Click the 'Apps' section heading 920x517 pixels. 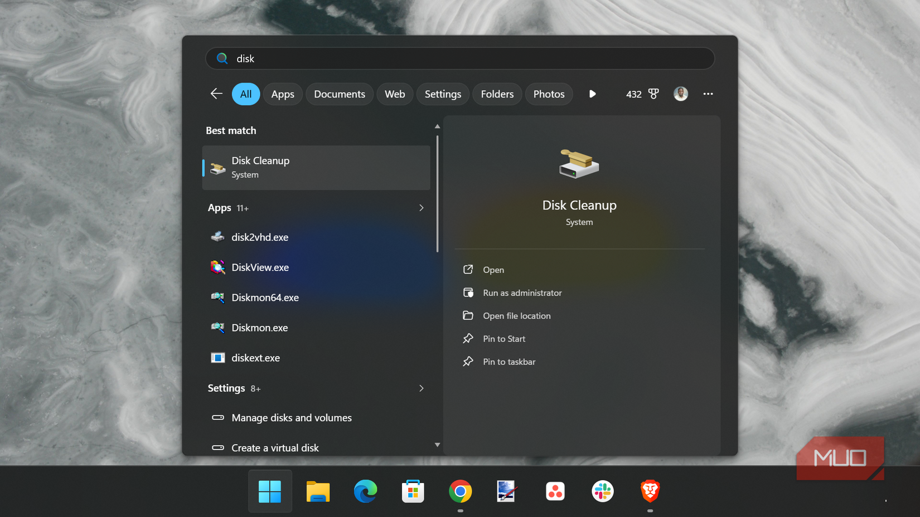click(219, 208)
